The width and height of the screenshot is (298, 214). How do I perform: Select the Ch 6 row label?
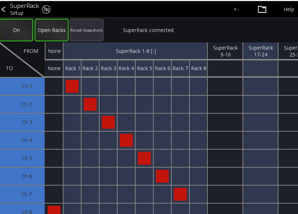point(22,176)
